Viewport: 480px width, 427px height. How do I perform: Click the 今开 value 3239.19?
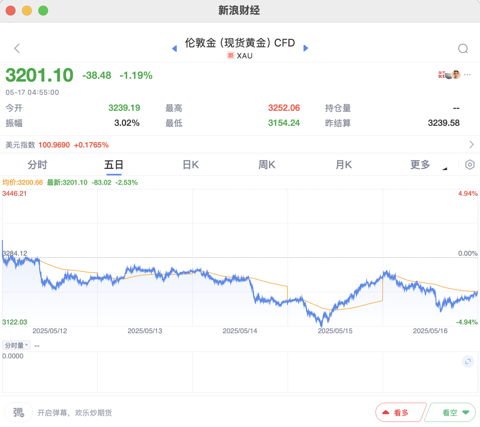pos(124,108)
